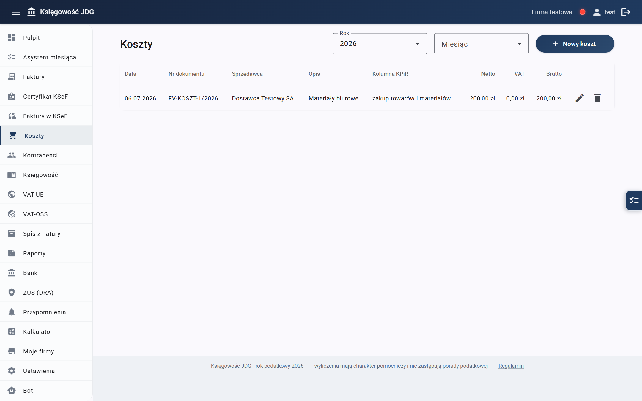Open the Rok 2026 year dropdown

coord(380,44)
